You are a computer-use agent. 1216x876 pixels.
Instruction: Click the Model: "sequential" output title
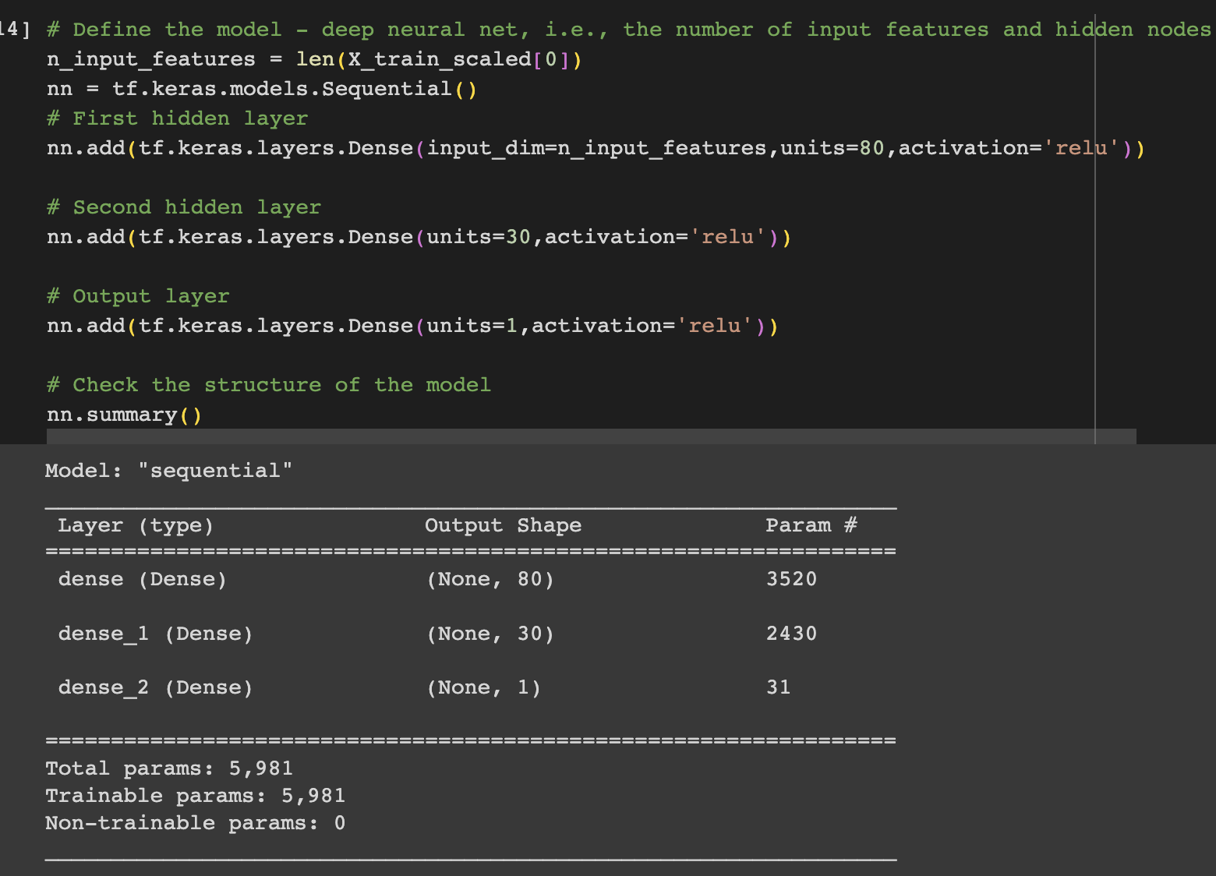[168, 470]
